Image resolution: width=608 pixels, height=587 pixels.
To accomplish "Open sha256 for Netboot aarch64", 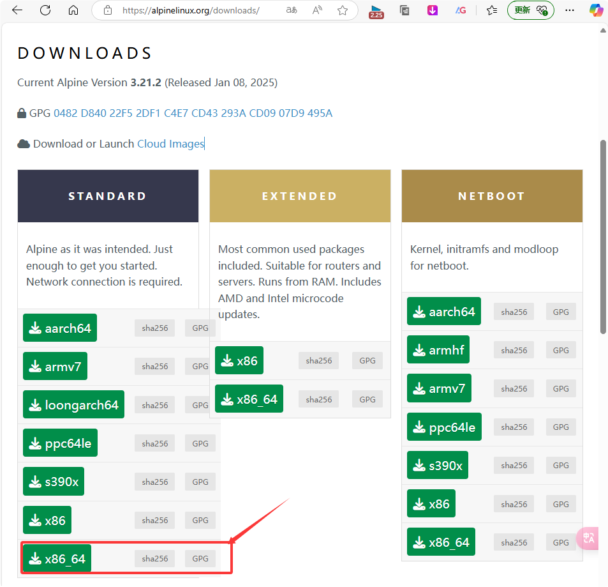I will pyautogui.click(x=514, y=312).
